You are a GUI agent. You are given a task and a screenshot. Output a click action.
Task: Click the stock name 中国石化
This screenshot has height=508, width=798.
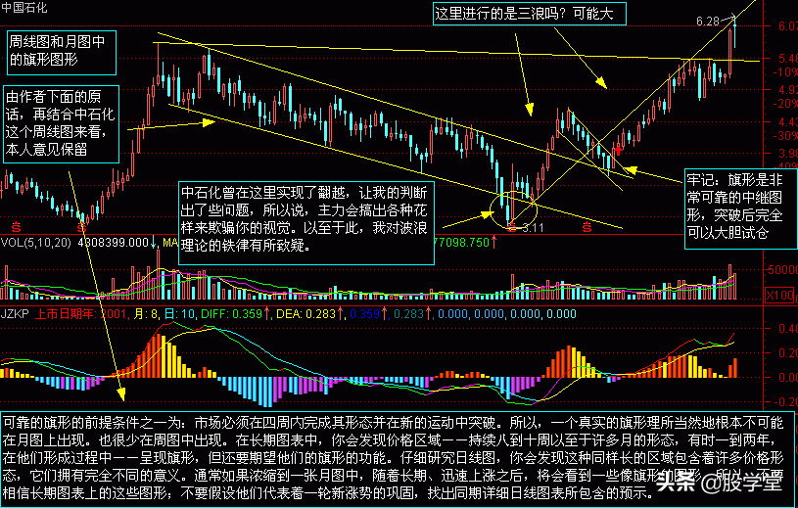(23, 8)
